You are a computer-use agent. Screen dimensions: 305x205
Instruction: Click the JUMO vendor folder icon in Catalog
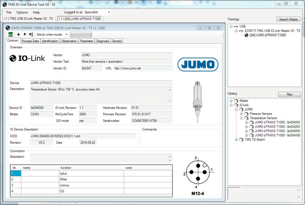(241, 109)
